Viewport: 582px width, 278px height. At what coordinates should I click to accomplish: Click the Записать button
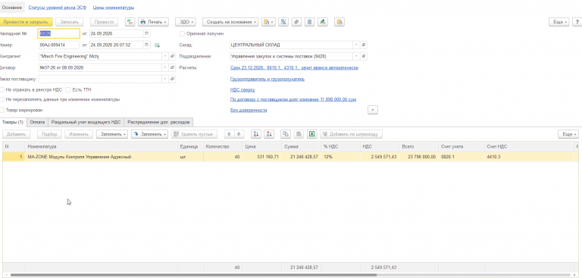click(70, 22)
